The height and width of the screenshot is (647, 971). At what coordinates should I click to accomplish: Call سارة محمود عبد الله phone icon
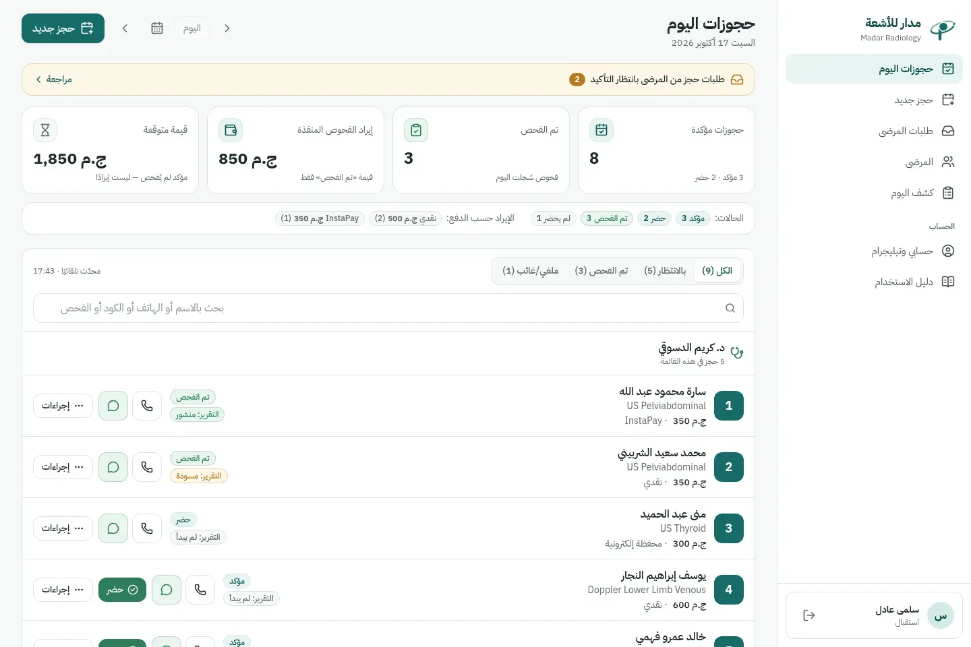click(147, 406)
